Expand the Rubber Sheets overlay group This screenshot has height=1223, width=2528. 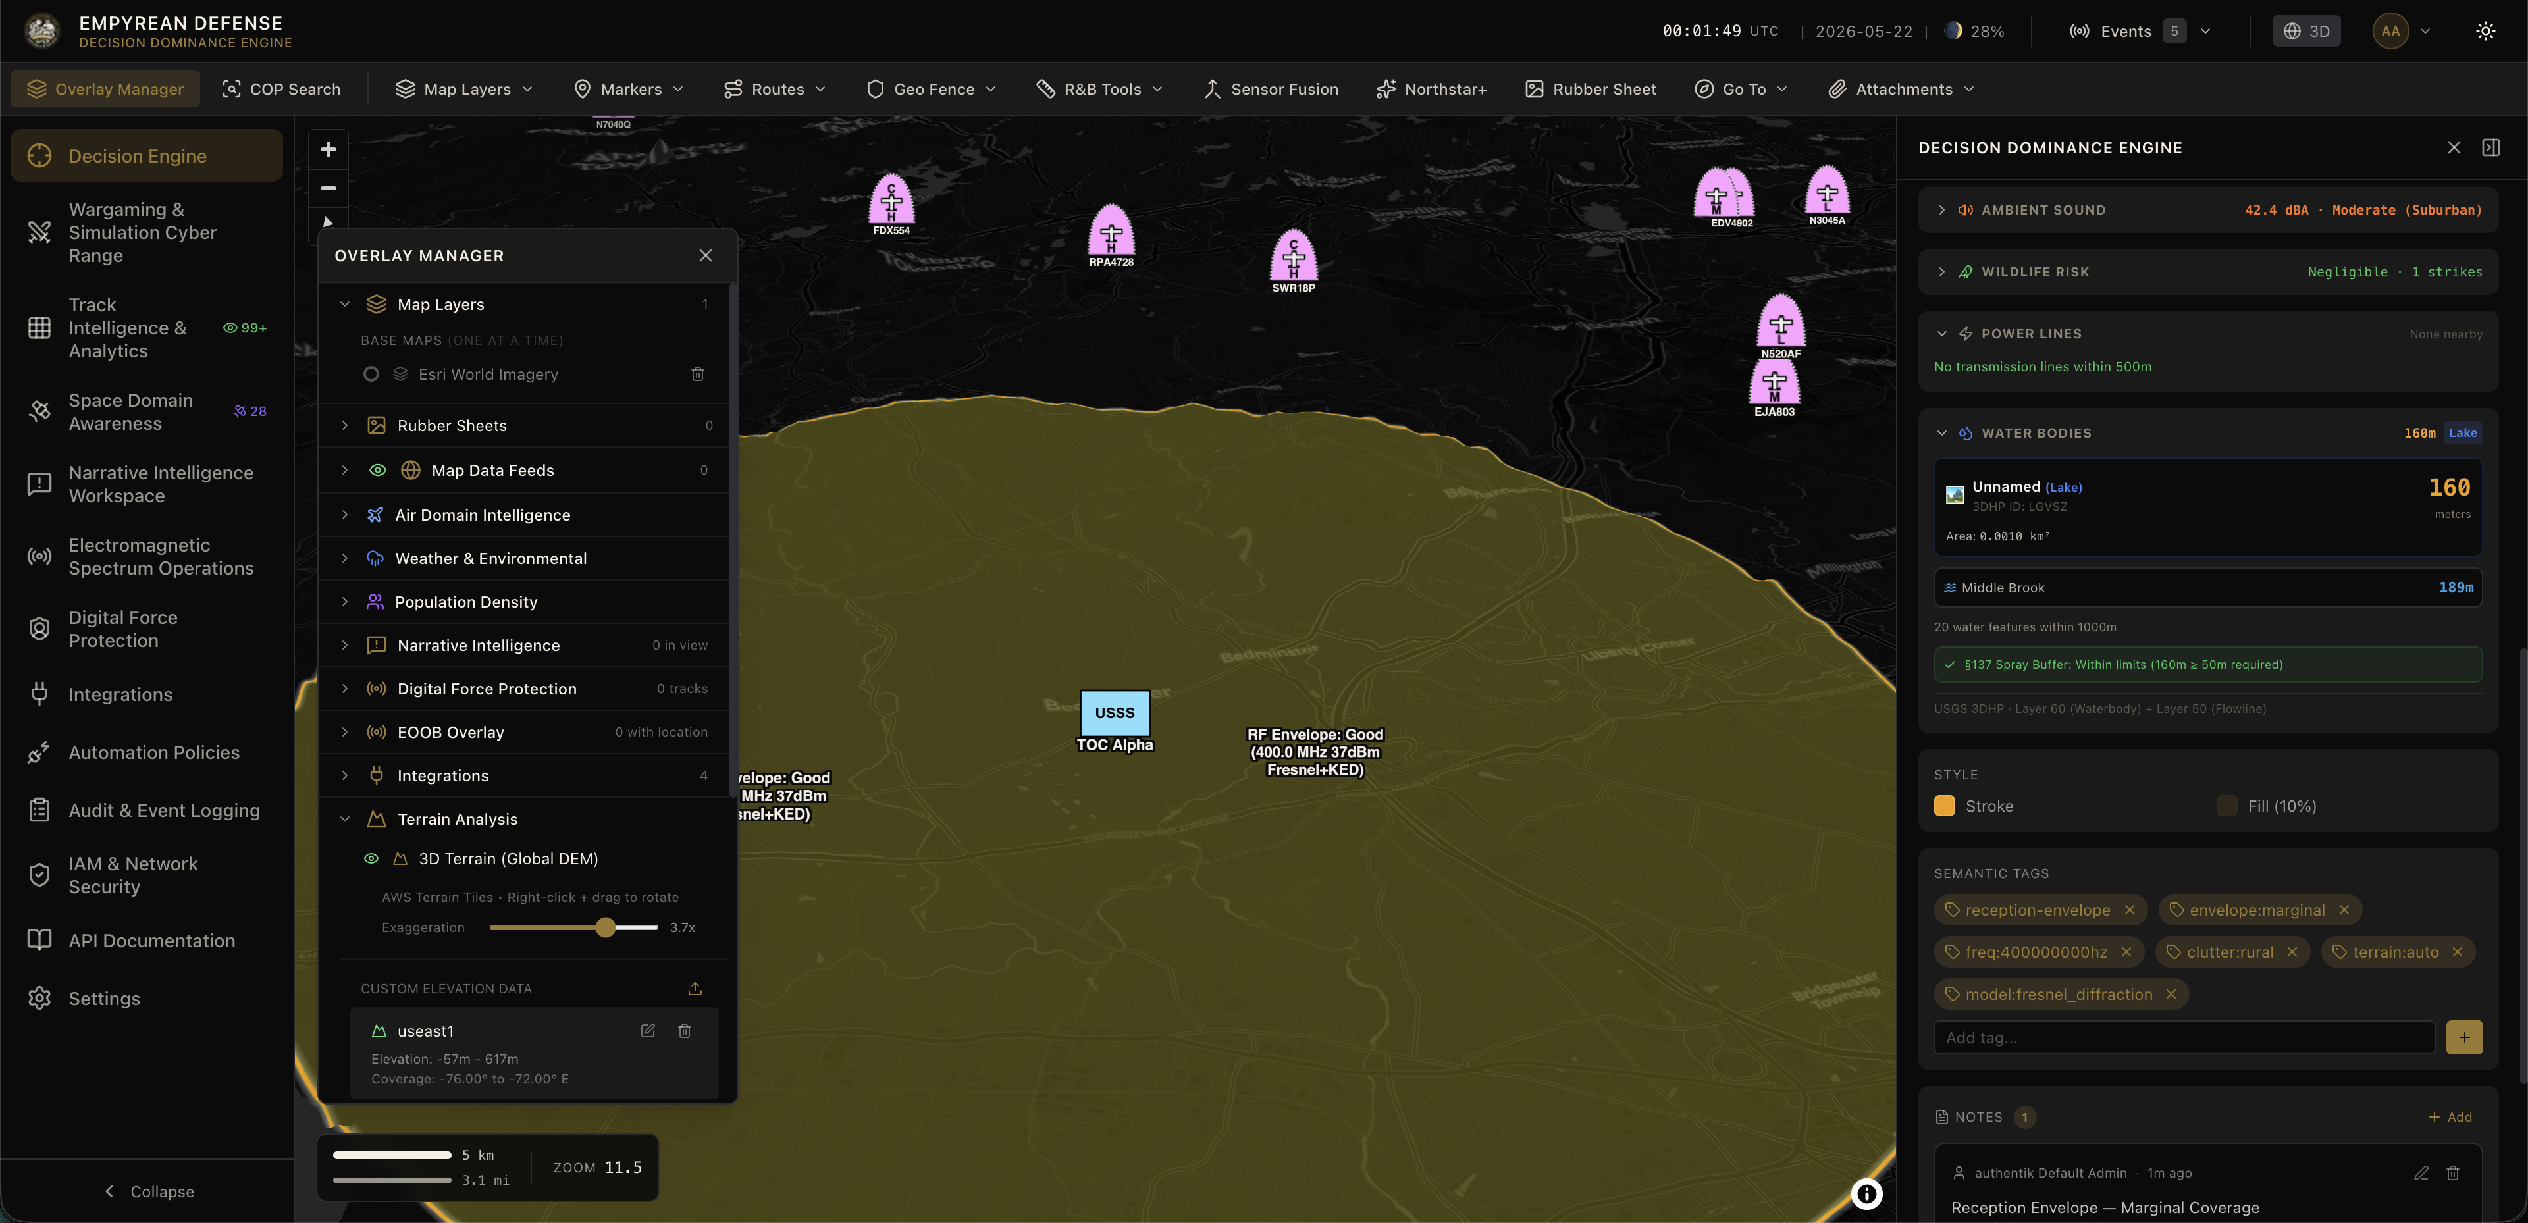(x=344, y=425)
